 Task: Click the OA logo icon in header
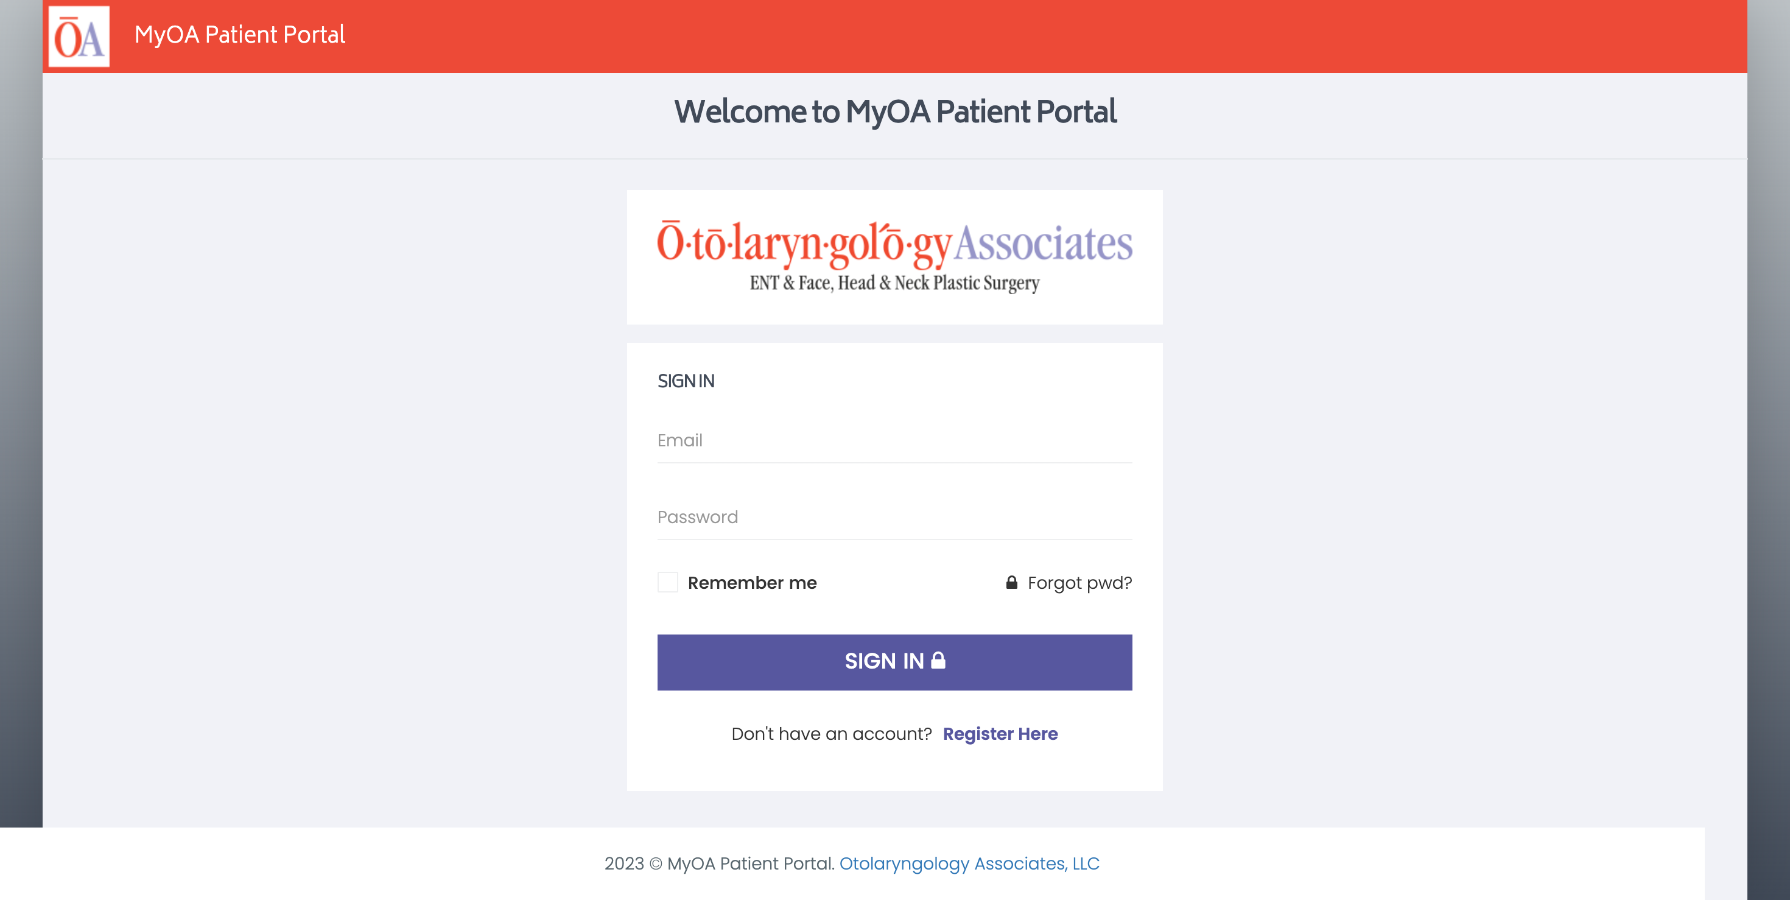click(x=79, y=36)
